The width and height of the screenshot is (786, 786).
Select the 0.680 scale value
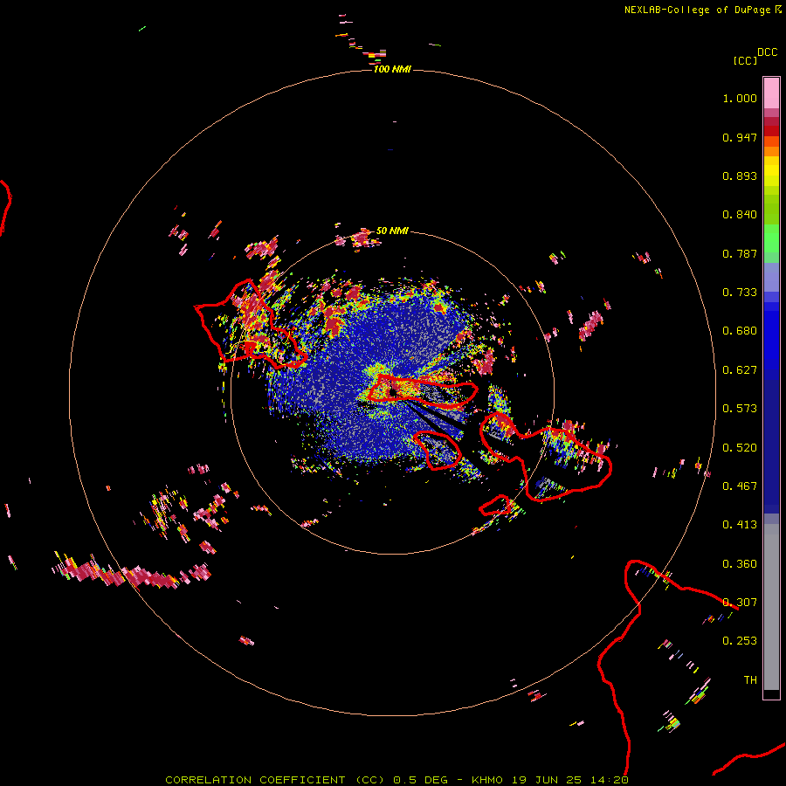740,331
